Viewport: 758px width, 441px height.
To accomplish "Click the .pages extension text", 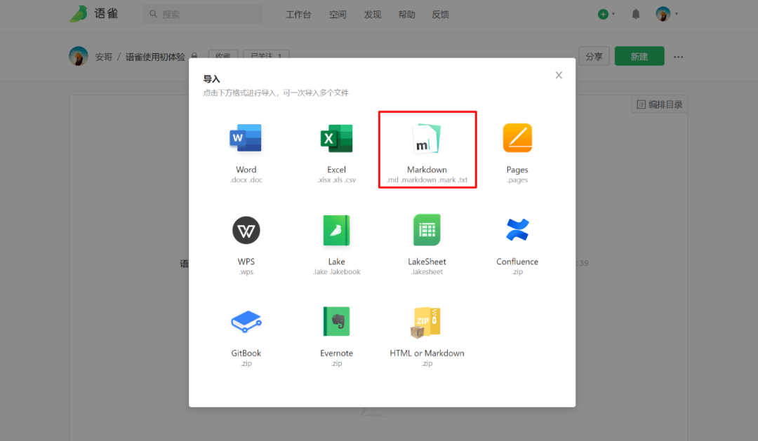I will (x=517, y=180).
